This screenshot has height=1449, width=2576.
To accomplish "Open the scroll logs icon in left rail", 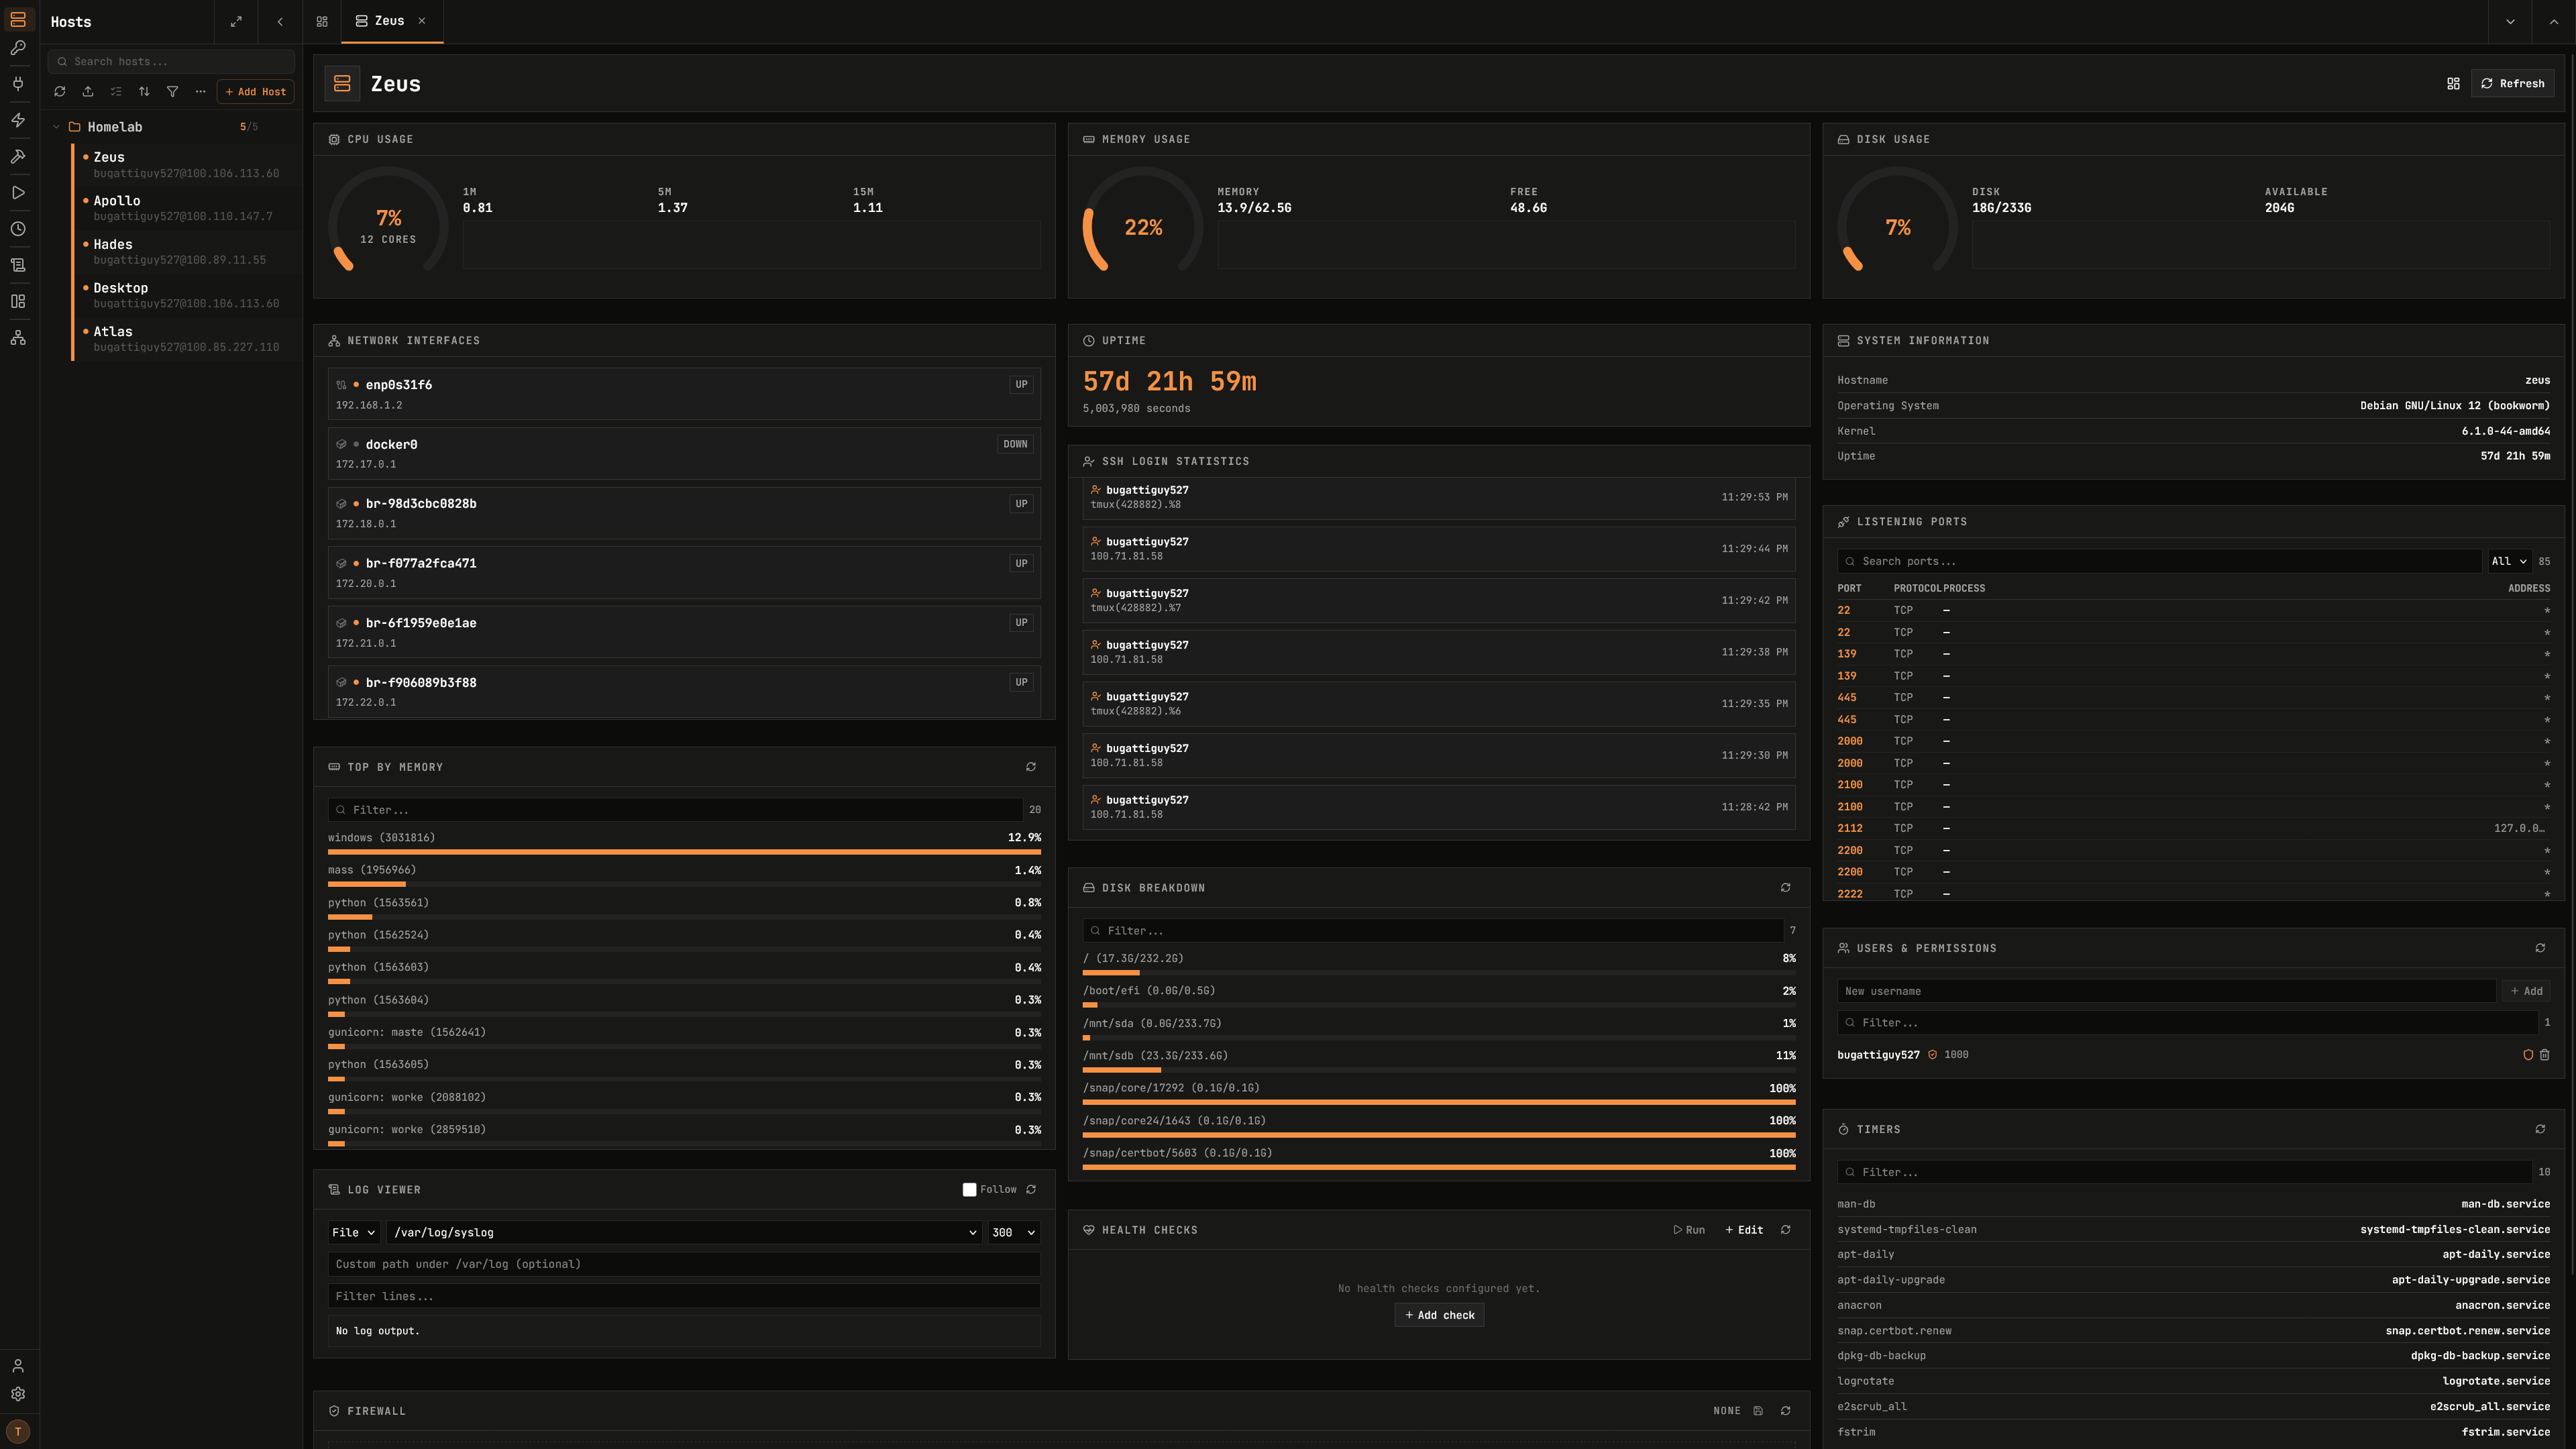I will tap(18, 265).
